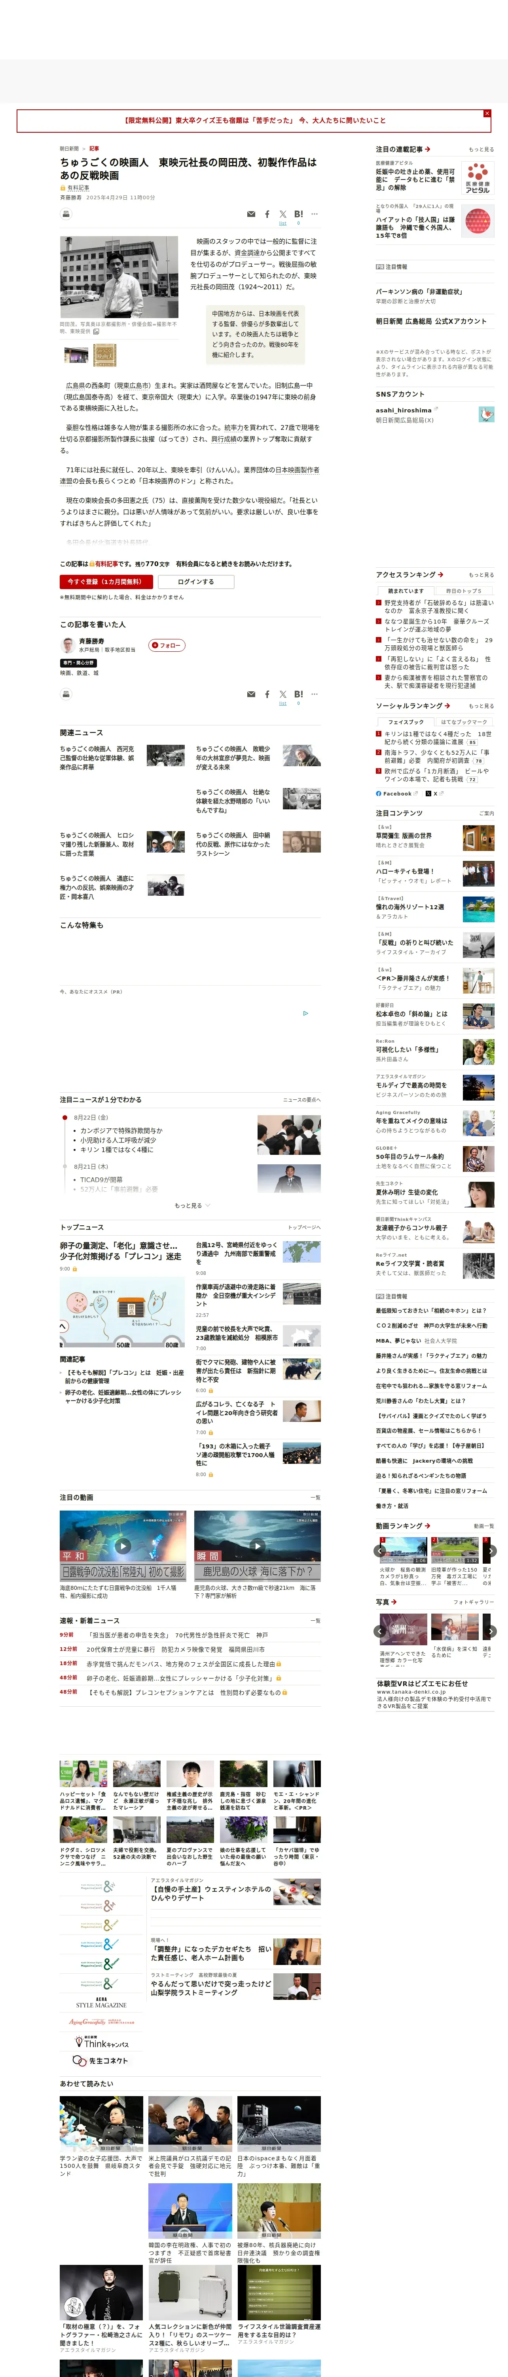Image resolution: width=508 pixels, height=2377 pixels.
Task: Open もっと見る beside ソーシャルランキング
Action: [481, 706]
